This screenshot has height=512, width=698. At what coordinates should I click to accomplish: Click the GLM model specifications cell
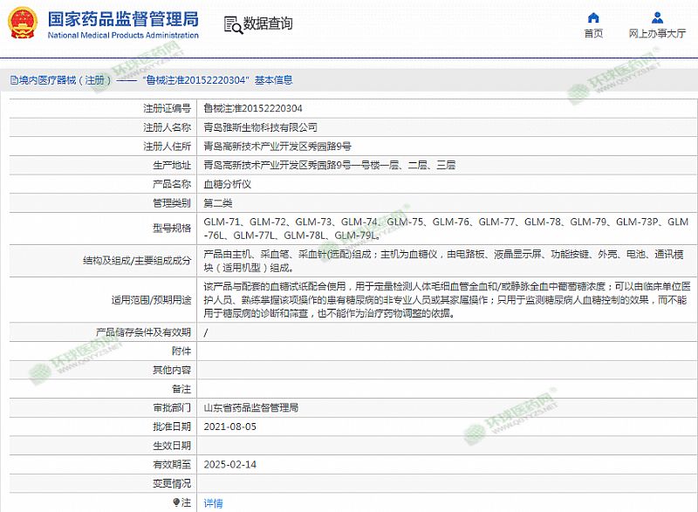click(x=445, y=229)
